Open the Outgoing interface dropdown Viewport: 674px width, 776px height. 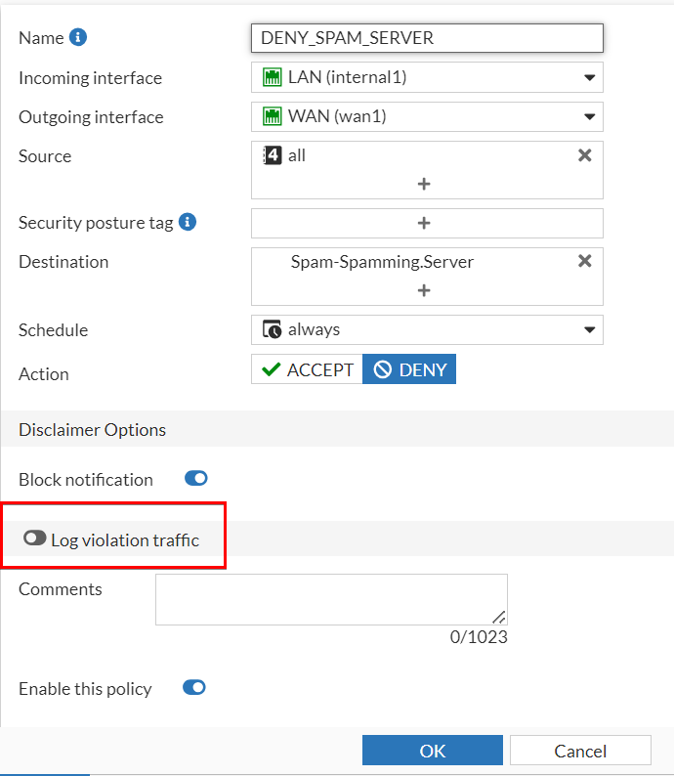pos(589,116)
